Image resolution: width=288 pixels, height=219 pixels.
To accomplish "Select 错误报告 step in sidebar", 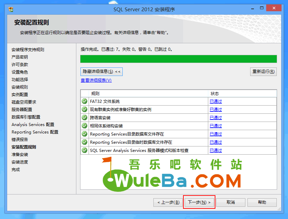I will [20, 140].
